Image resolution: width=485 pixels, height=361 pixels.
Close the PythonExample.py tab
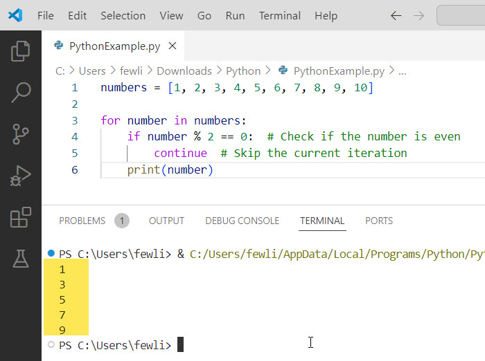173,46
